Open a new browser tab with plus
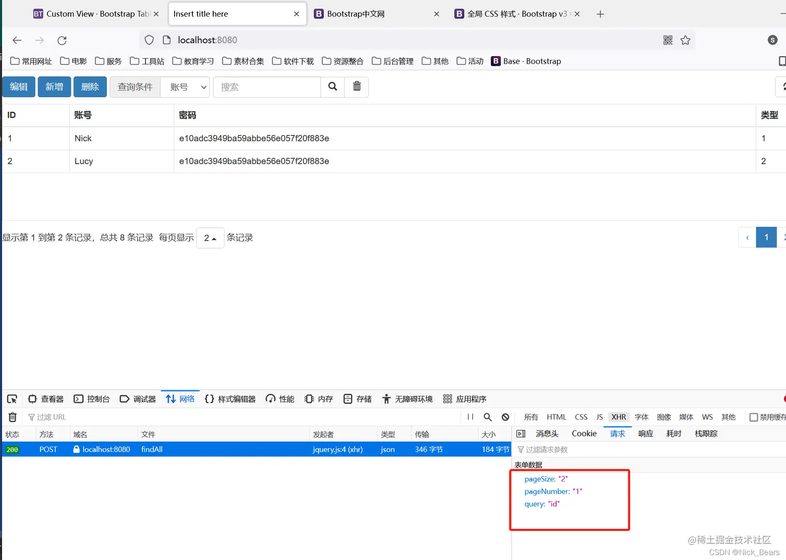Image resolution: width=786 pixels, height=560 pixels. click(600, 14)
